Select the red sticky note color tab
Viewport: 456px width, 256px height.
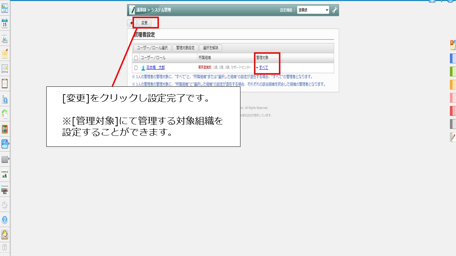tap(453, 111)
